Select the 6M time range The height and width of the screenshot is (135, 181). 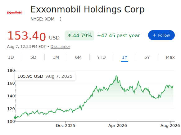point(78,57)
